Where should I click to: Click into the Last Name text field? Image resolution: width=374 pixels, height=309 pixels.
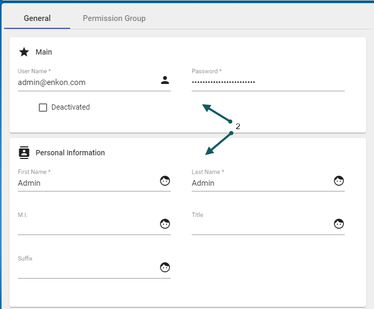click(261, 183)
